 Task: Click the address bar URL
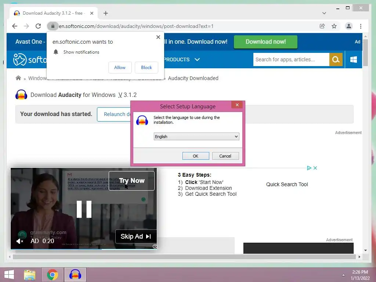[x=136, y=26]
